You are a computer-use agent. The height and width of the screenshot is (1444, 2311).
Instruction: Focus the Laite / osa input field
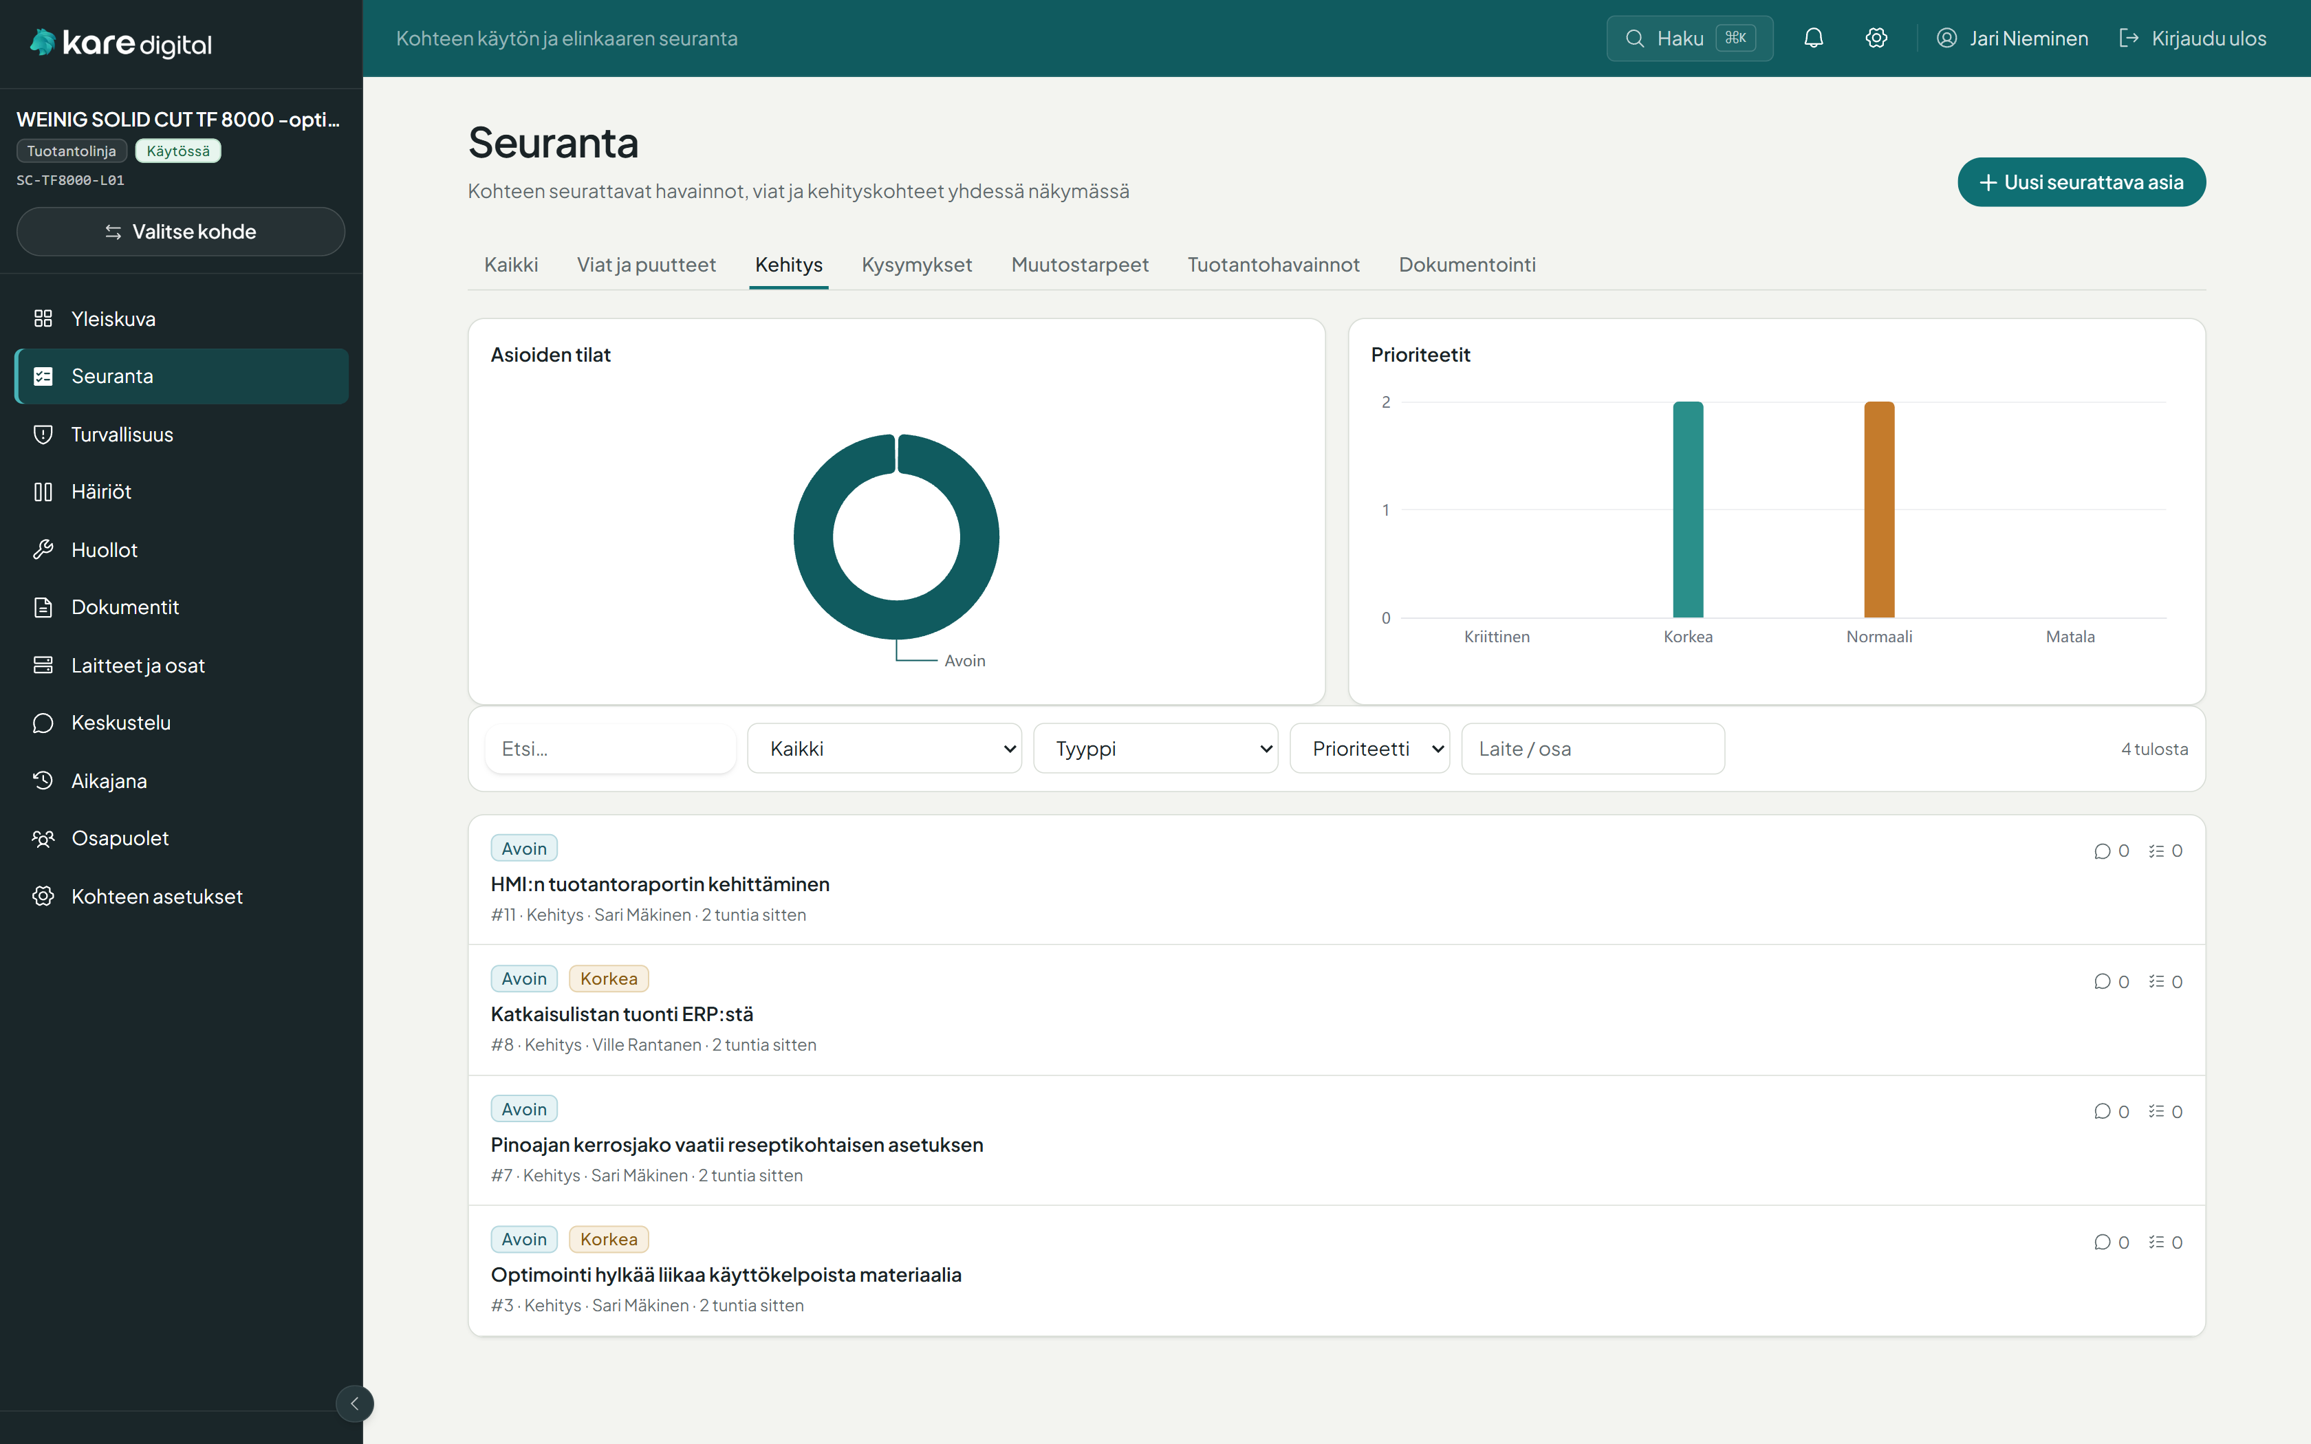[x=1593, y=749]
